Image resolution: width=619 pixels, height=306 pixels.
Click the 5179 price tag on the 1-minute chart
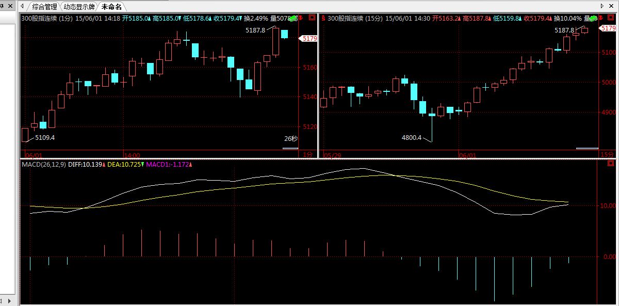[x=309, y=38]
